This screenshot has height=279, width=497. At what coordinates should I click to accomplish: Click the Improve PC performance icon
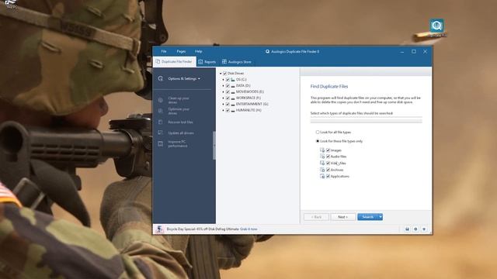[161, 143]
